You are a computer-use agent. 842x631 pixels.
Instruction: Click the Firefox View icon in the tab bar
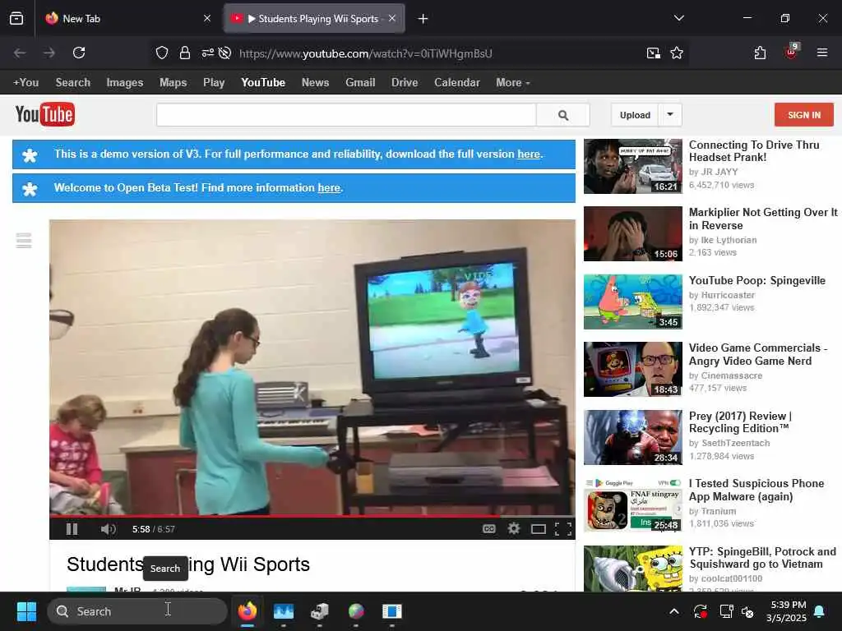[16, 19]
